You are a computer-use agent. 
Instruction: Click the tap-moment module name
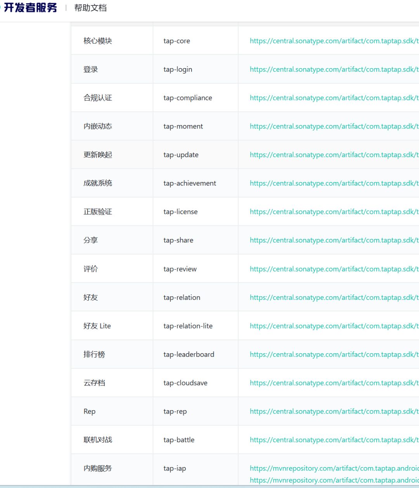pyautogui.click(x=183, y=126)
